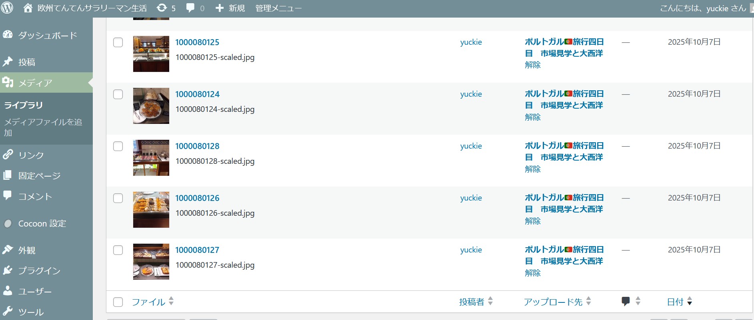
Task: Click the home icon for site name
Action: coord(28,8)
